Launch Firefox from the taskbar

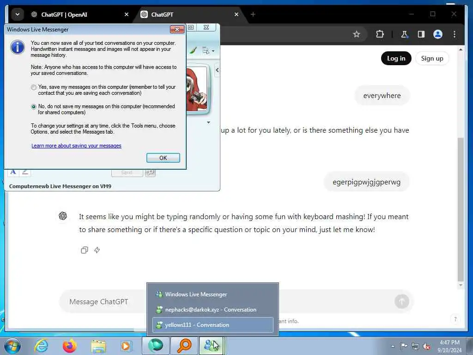pyautogui.click(x=70, y=346)
